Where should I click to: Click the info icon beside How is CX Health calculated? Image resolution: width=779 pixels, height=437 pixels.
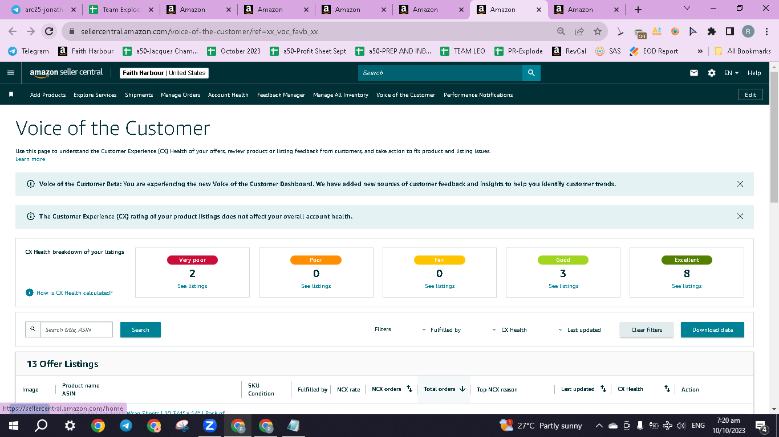point(30,292)
